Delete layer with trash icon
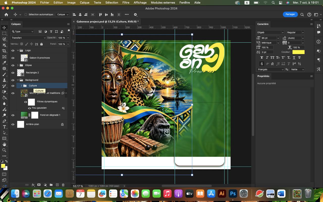 [x=63, y=185]
